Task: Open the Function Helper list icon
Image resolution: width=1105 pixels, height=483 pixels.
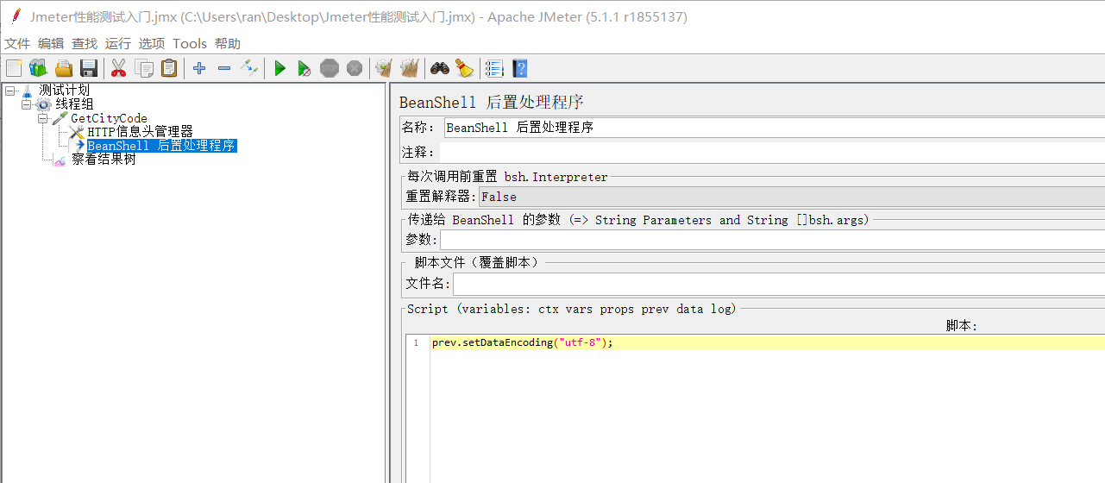Action: [x=494, y=68]
